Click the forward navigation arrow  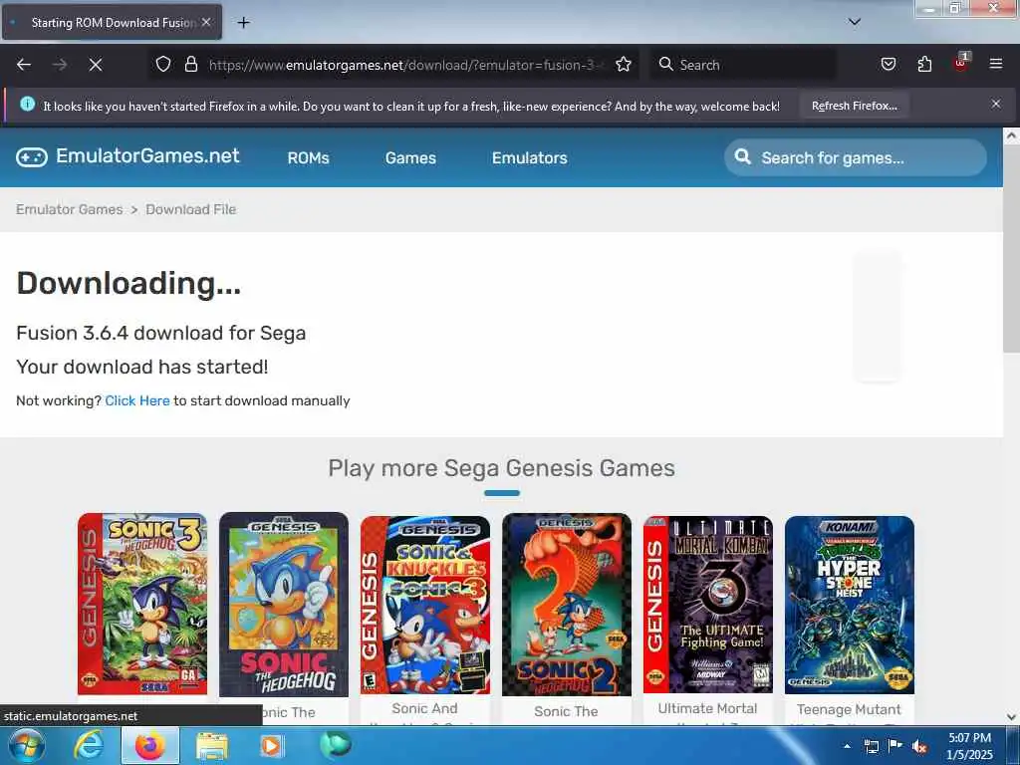60,65
